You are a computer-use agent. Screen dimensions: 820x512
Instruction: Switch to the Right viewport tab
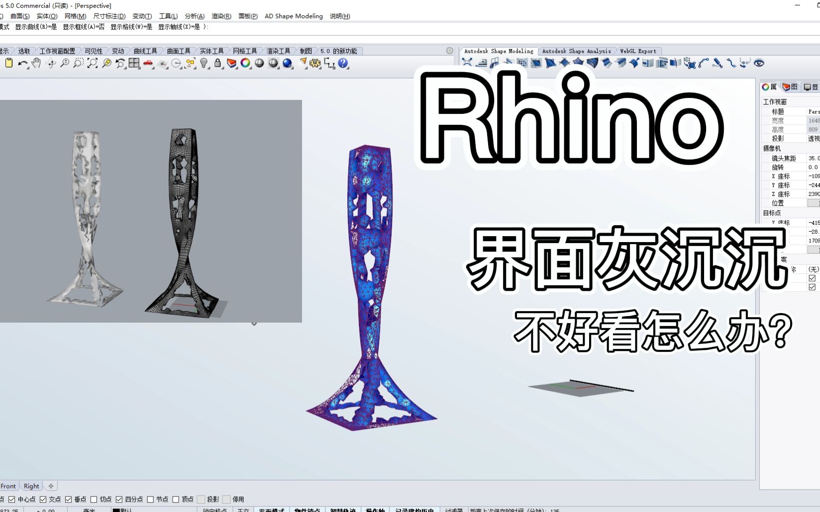[x=31, y=486]
